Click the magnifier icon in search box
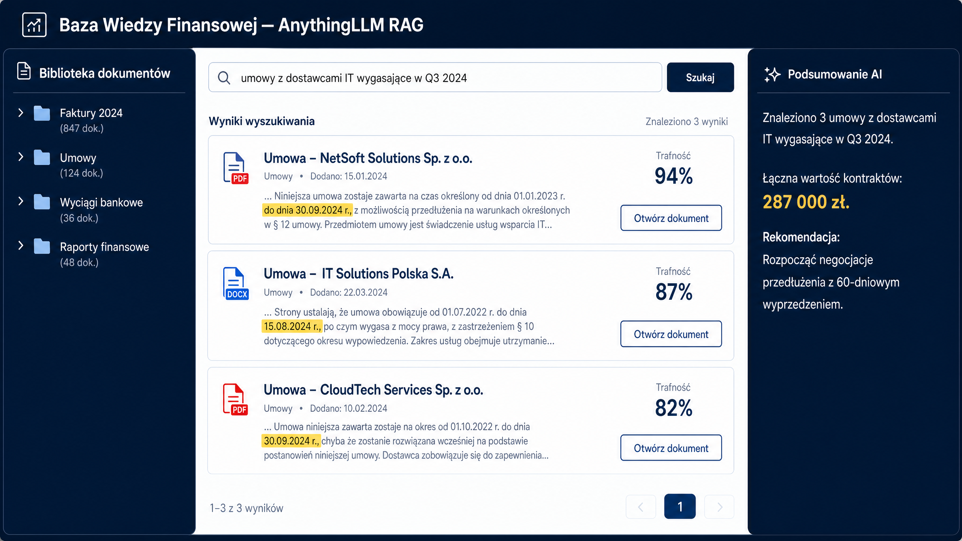 [224, 78]
